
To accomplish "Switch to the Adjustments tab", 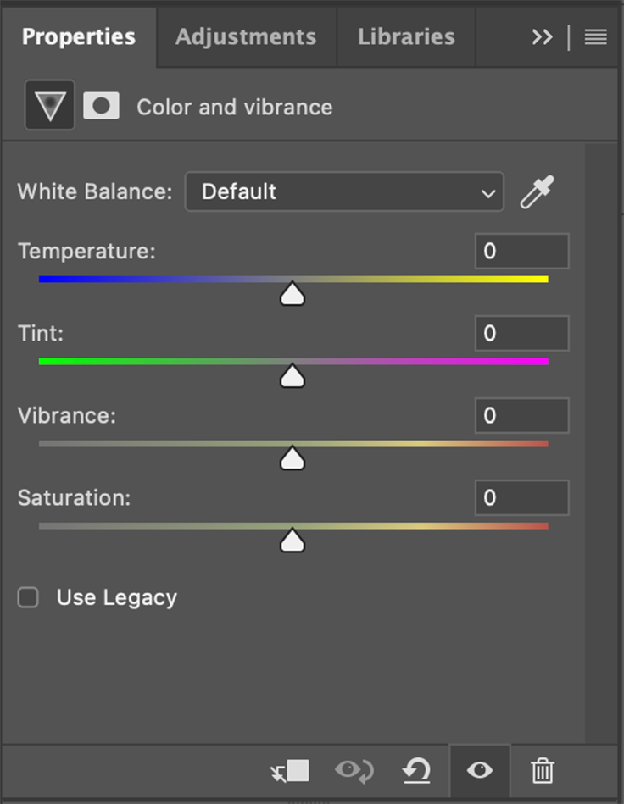I will (246, 36).
